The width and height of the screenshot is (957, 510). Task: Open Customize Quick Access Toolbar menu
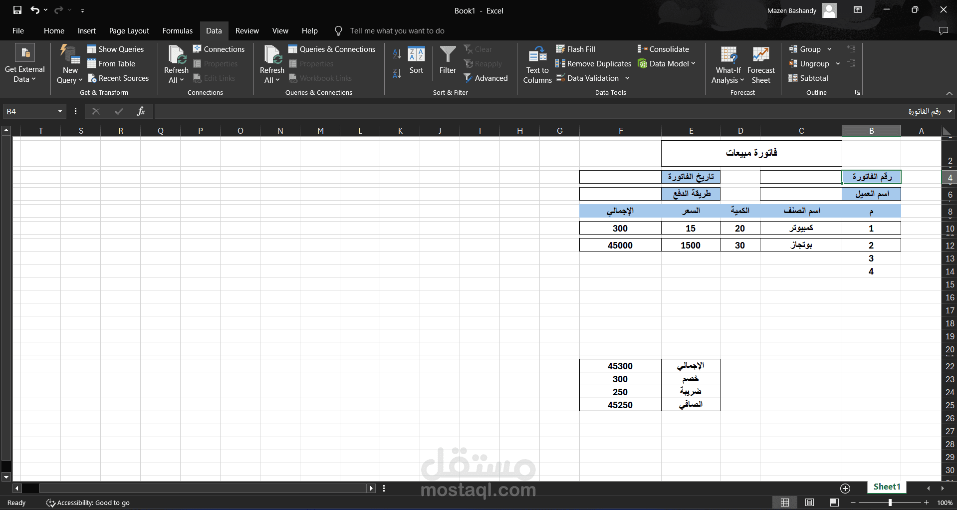pos(82,10)
